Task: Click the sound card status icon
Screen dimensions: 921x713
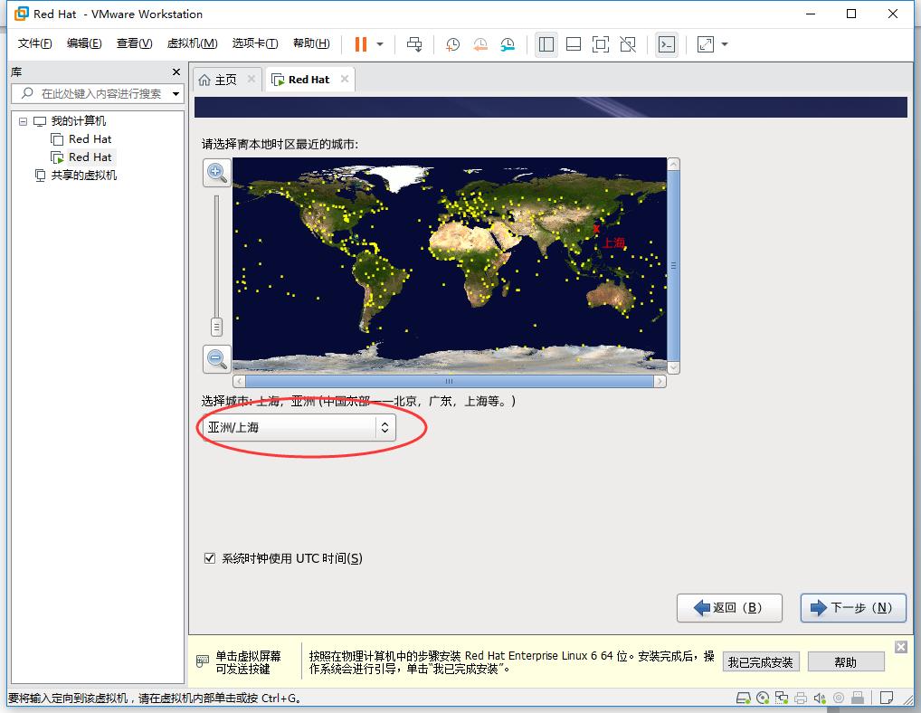Action: (x=820, y=698)
